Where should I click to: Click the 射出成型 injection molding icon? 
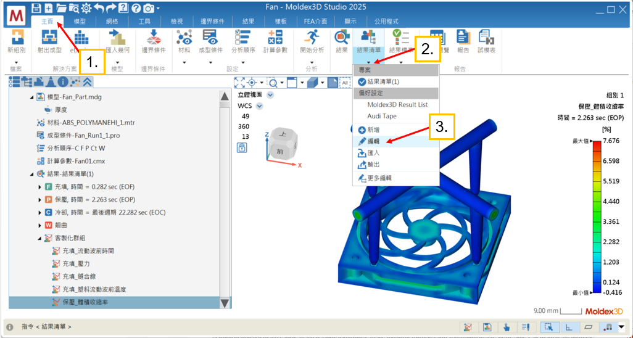point(49,37)
